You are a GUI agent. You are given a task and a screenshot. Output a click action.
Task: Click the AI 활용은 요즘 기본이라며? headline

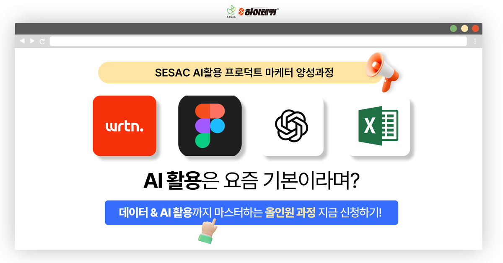pyautogui.click(x=251, y=181)
